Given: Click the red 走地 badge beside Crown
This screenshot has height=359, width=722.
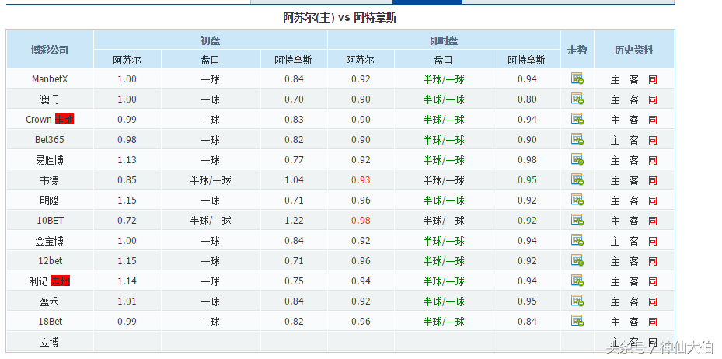Looking at the screenshot, I should click(64, 119).
